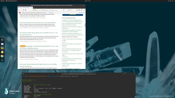Click "Latest Featured Articles" heading
The height and width of the screenshot is (98, 175).
[x=69, y=18]
